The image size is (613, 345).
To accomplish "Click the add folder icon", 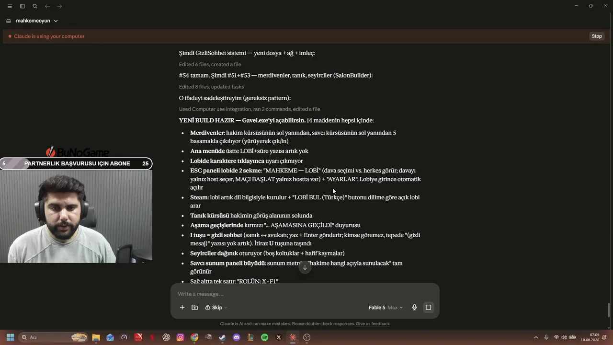I will (194, 308).
